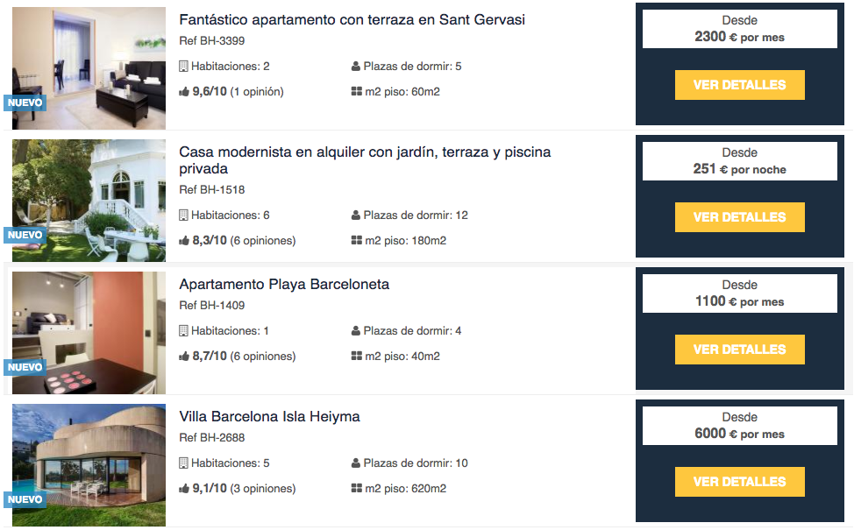
Task: Open Casa modernista en alquiler title link
Action: [x=365, y=160]
